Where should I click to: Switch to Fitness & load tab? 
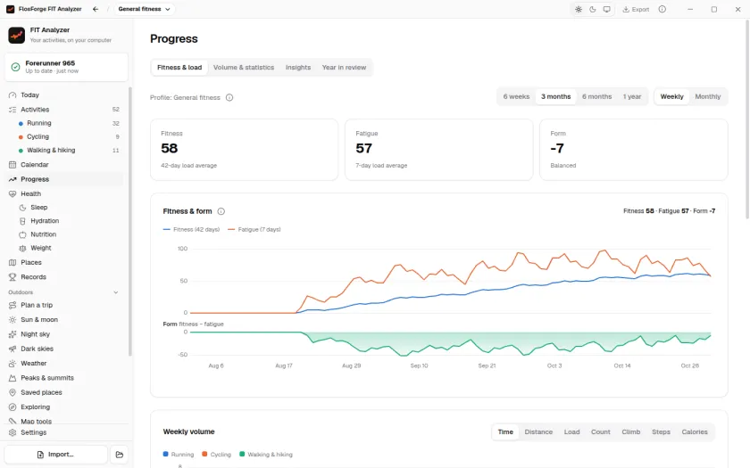(179, 68)
